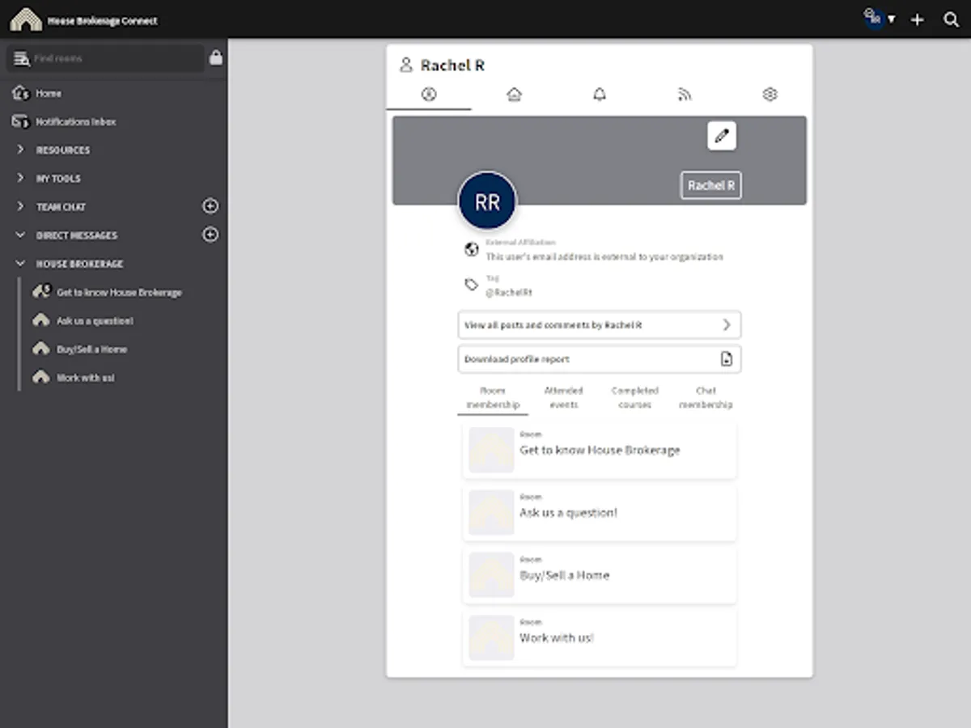Add a new Team Chat with plus icon
Screen dimensions: 971x728
coord(210,206)
